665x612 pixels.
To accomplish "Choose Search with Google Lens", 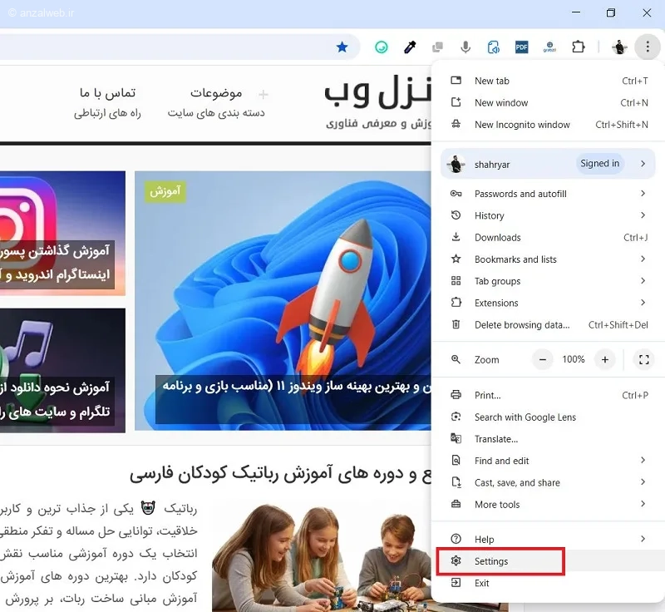I will point(548,417).
